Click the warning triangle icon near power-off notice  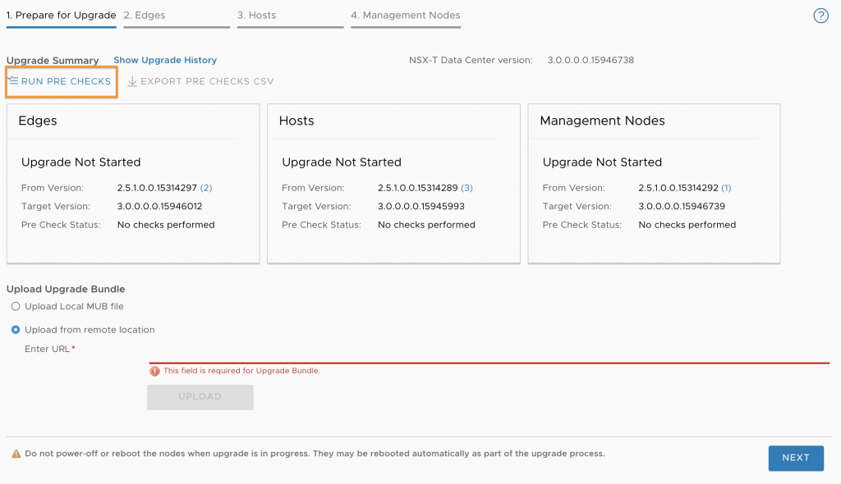[16, 454]
